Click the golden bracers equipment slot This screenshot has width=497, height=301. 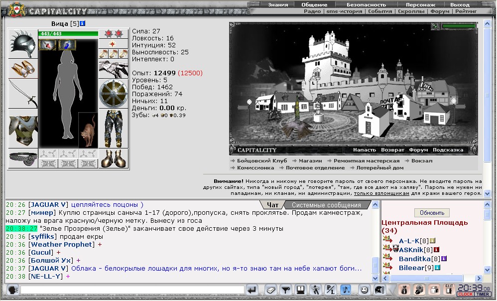tap(23, 69)
